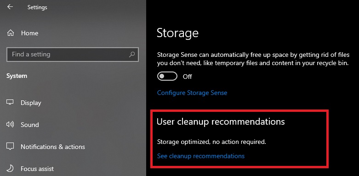Open See cleanup recommendations link
359x176 pixels.
click(201, 156)
